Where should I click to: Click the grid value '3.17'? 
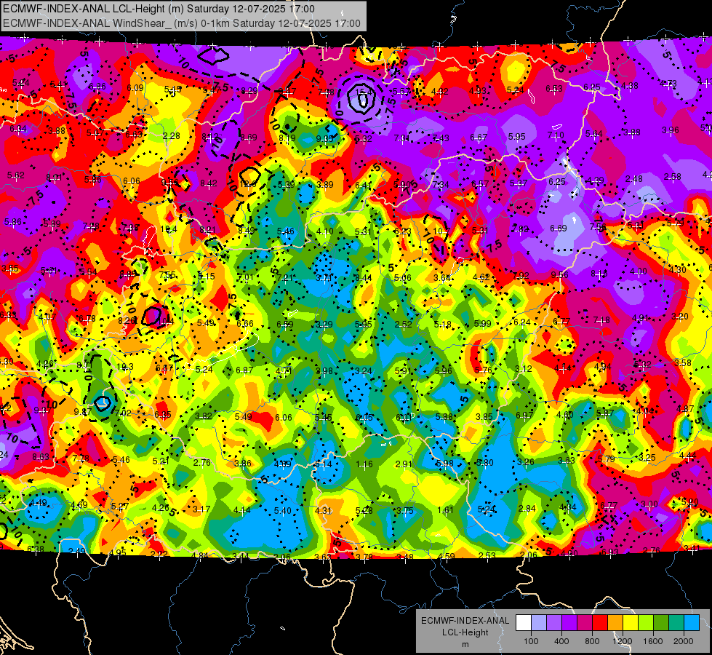(201, 509)
